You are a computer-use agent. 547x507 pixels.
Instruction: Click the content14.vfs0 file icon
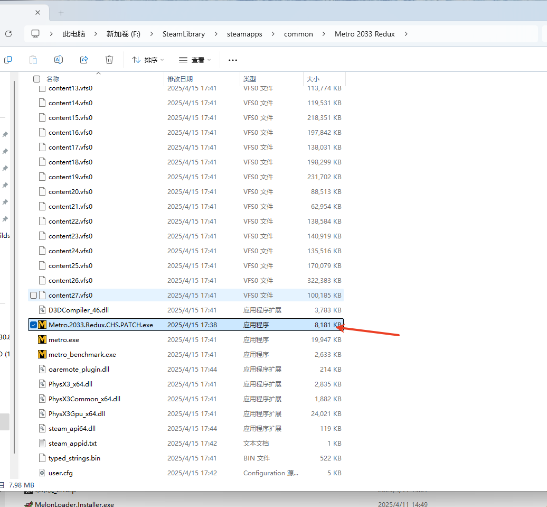point(42,103)
